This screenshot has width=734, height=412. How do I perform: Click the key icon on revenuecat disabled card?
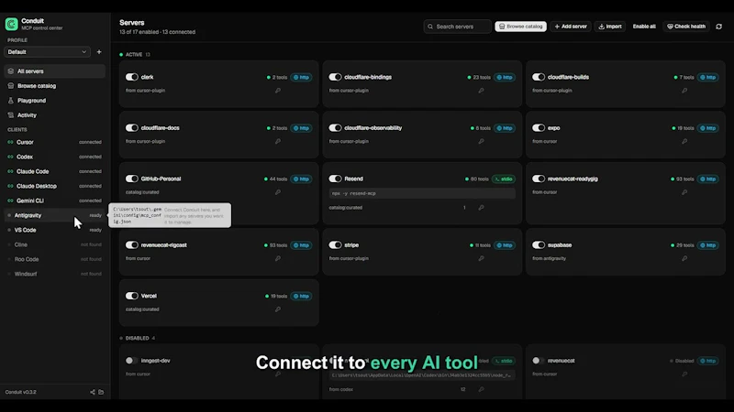point(684,374)
